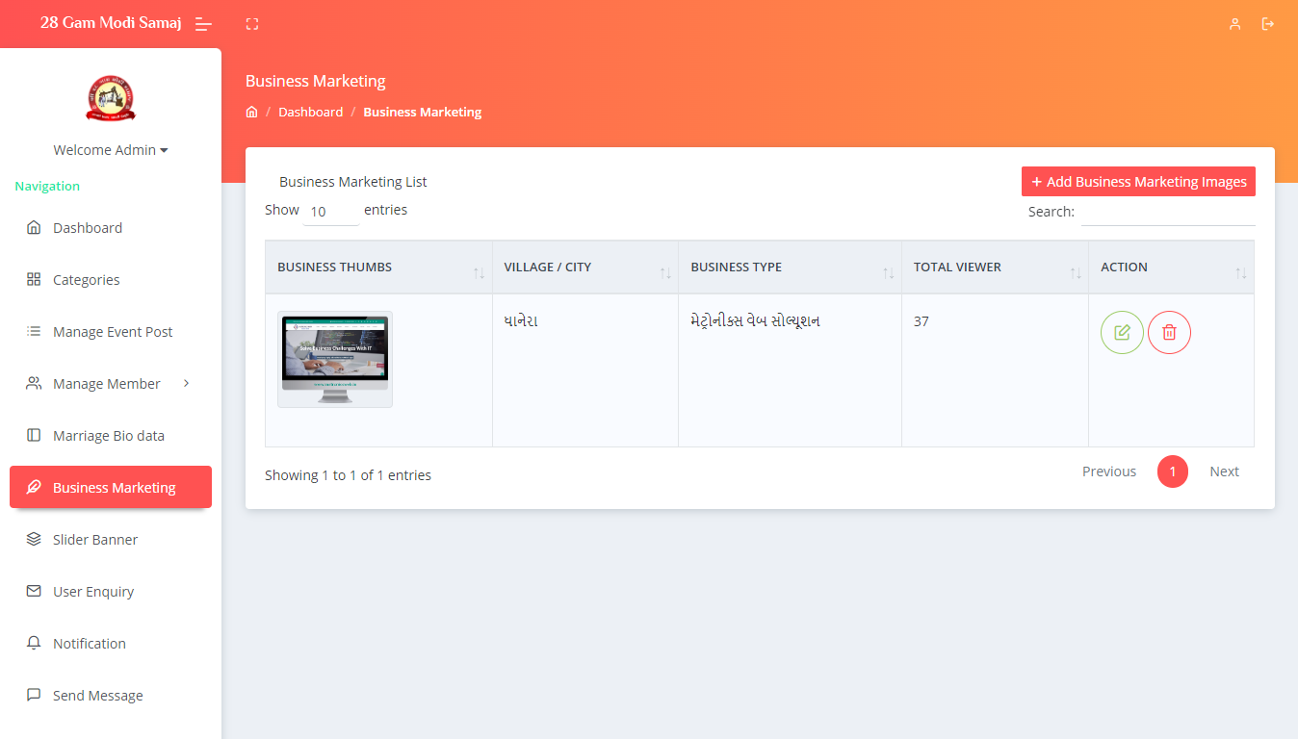Screen dimensions: 1298x739
Task: Click the red trash delete icon
Action: pyautogui.click(x=1169, y=333)
